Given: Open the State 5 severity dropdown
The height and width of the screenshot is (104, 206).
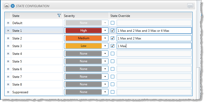Looking at the screenshot, I should coord(105,61).
